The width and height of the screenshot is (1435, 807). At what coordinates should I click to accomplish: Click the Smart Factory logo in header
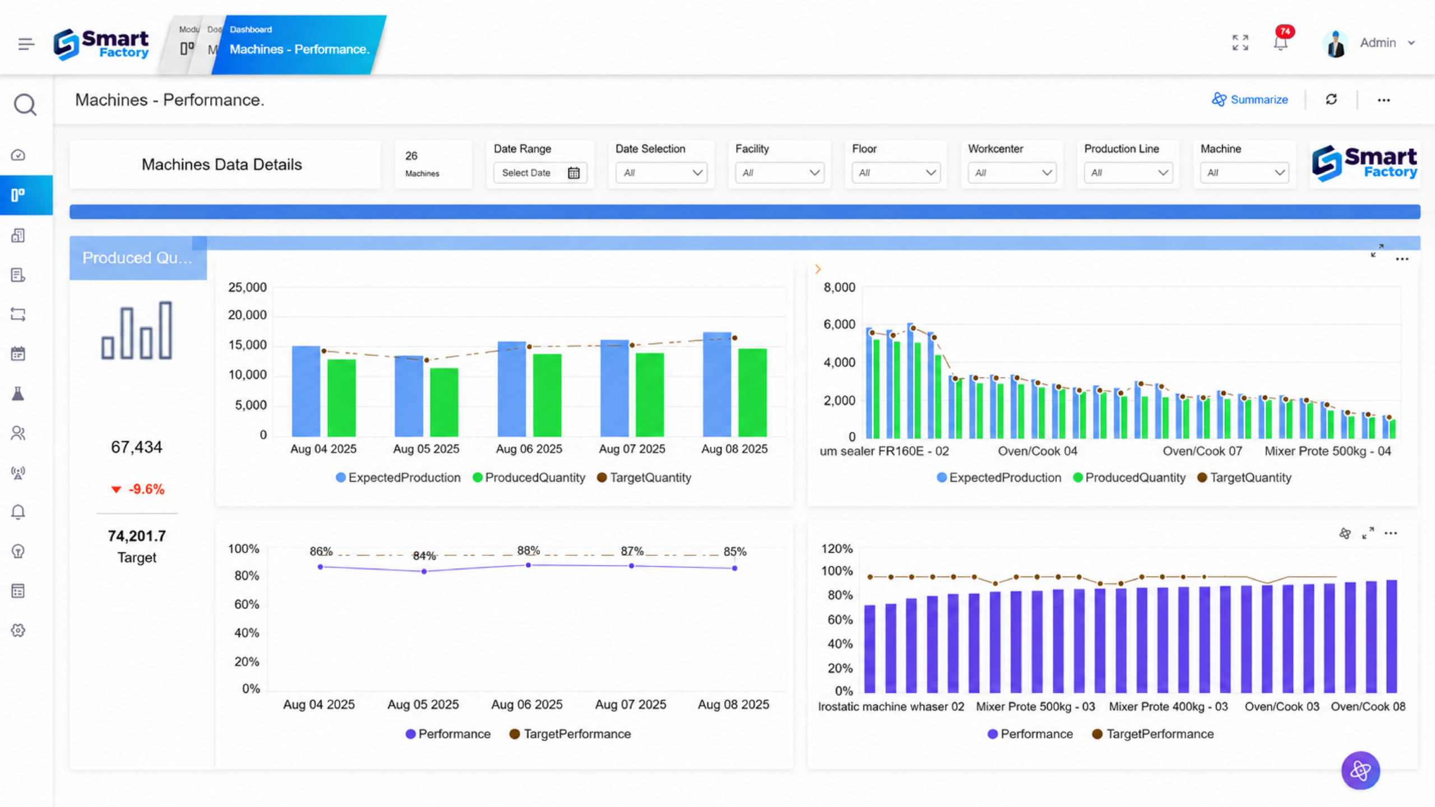101,44
